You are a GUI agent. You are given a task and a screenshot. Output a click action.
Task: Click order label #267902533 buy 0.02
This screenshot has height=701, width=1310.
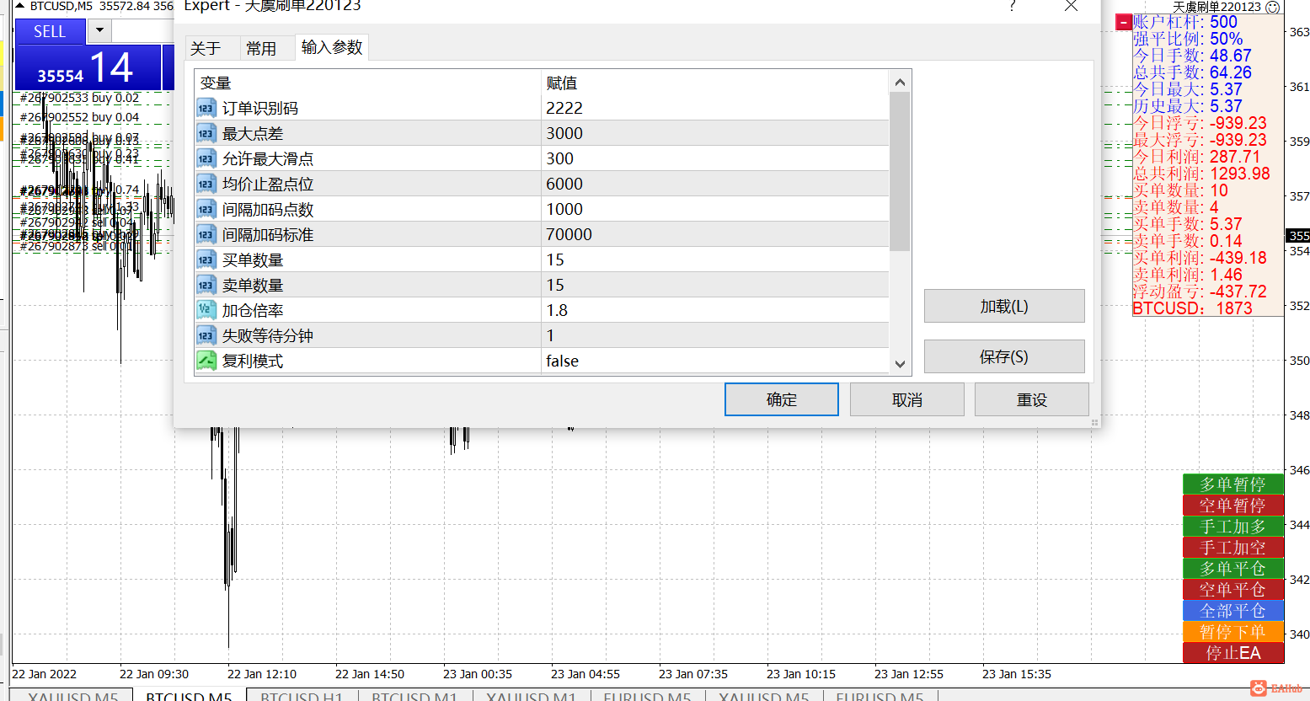coord(79,98)
